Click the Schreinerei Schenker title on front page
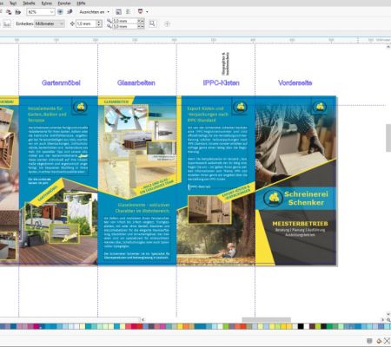391x347 pixels. point(306,198)
